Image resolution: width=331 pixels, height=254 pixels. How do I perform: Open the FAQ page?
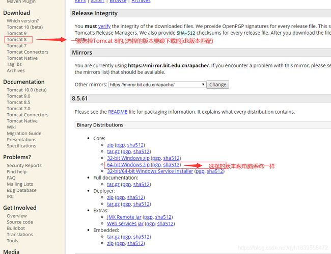(x=11, y=178)
